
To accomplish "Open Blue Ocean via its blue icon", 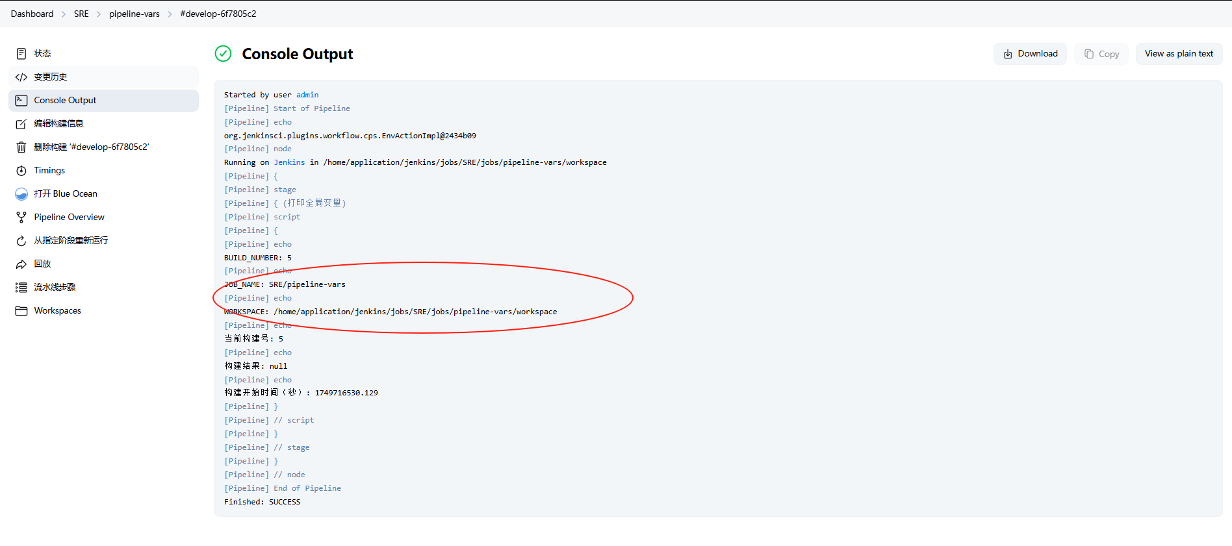I will point(21,193).
